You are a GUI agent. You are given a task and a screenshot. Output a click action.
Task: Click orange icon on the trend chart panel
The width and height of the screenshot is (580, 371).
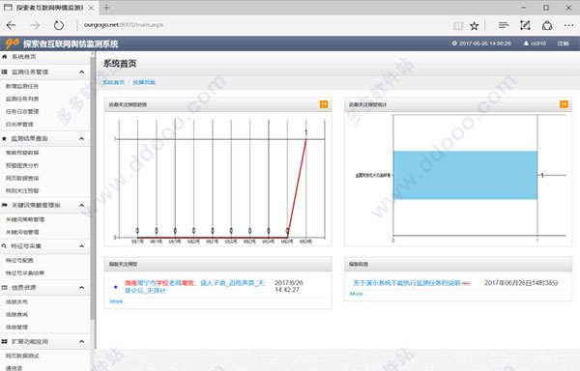point(324,104)
